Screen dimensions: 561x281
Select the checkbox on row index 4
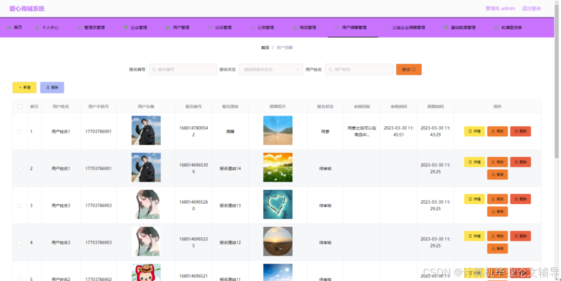tap(19, 242)
